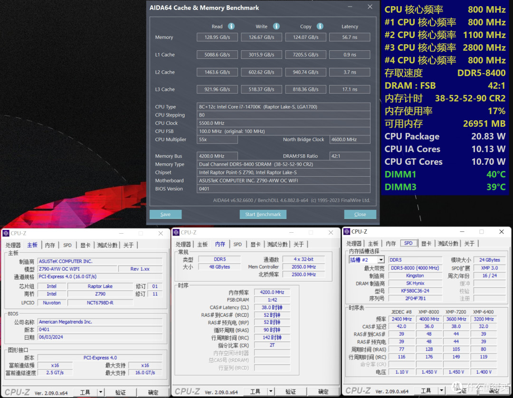
Task: Click 验证 button in left CPU-Z window
Action: pyautogui.click(x=120, y=392)
